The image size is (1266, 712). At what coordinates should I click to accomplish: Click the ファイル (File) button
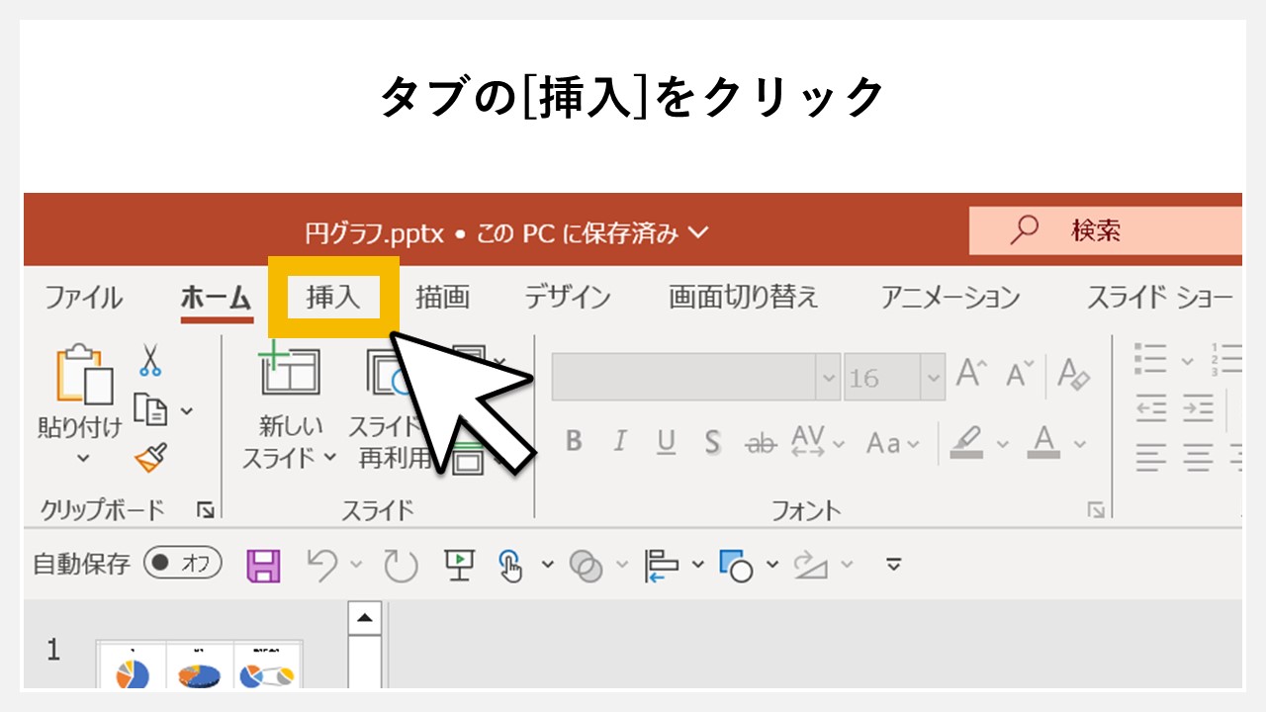(83, 297)
